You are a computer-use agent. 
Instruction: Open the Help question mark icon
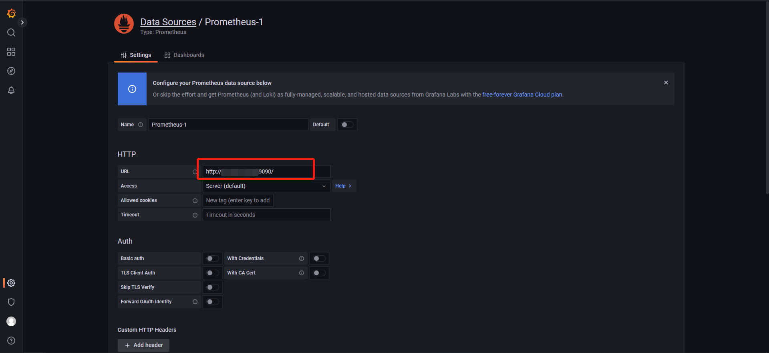(x=11, y=341)
